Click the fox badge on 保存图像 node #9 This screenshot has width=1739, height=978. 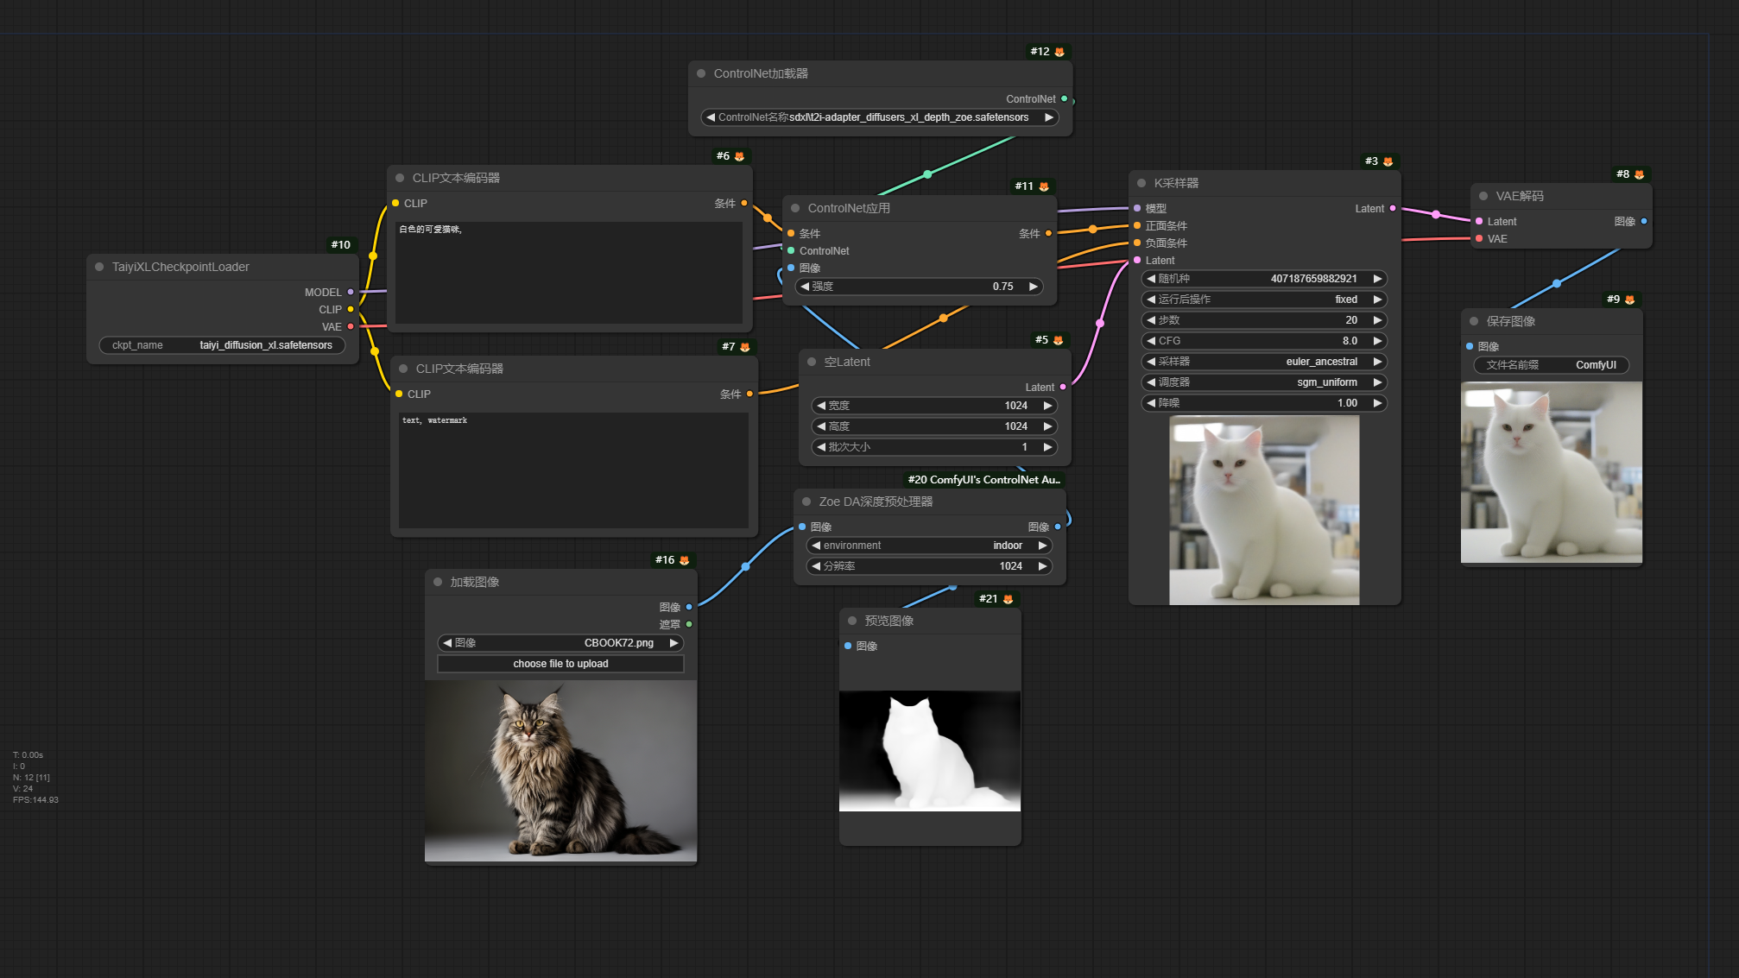tap(1629, 300)
